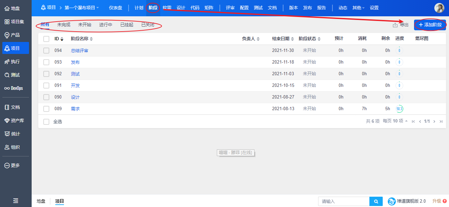Click the 58.3 progress ring
Image resolution: width=449 pixels, height=207 pixels.
(399, 109)
